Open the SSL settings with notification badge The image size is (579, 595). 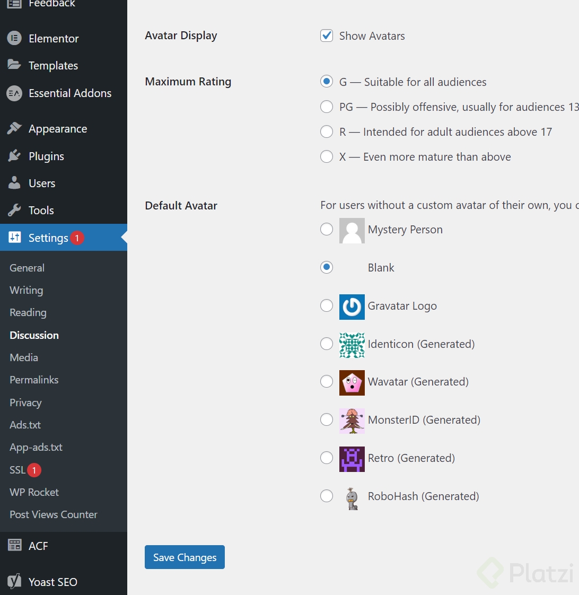coord(16,470)
